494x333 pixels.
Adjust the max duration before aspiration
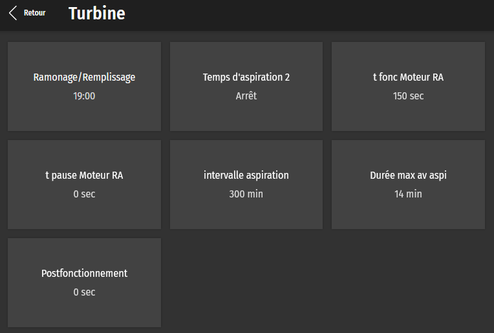408,185
